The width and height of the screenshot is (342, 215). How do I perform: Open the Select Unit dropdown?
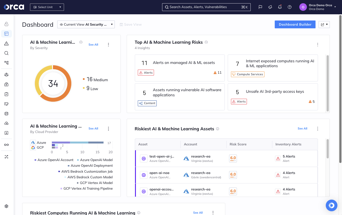coord(47,7)
